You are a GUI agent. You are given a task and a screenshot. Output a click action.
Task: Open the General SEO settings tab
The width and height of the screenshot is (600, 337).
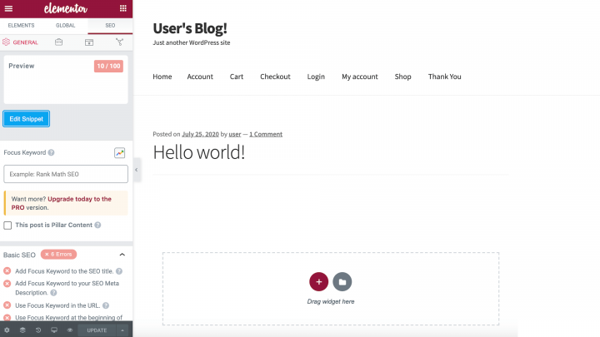(x=20, y=42)
